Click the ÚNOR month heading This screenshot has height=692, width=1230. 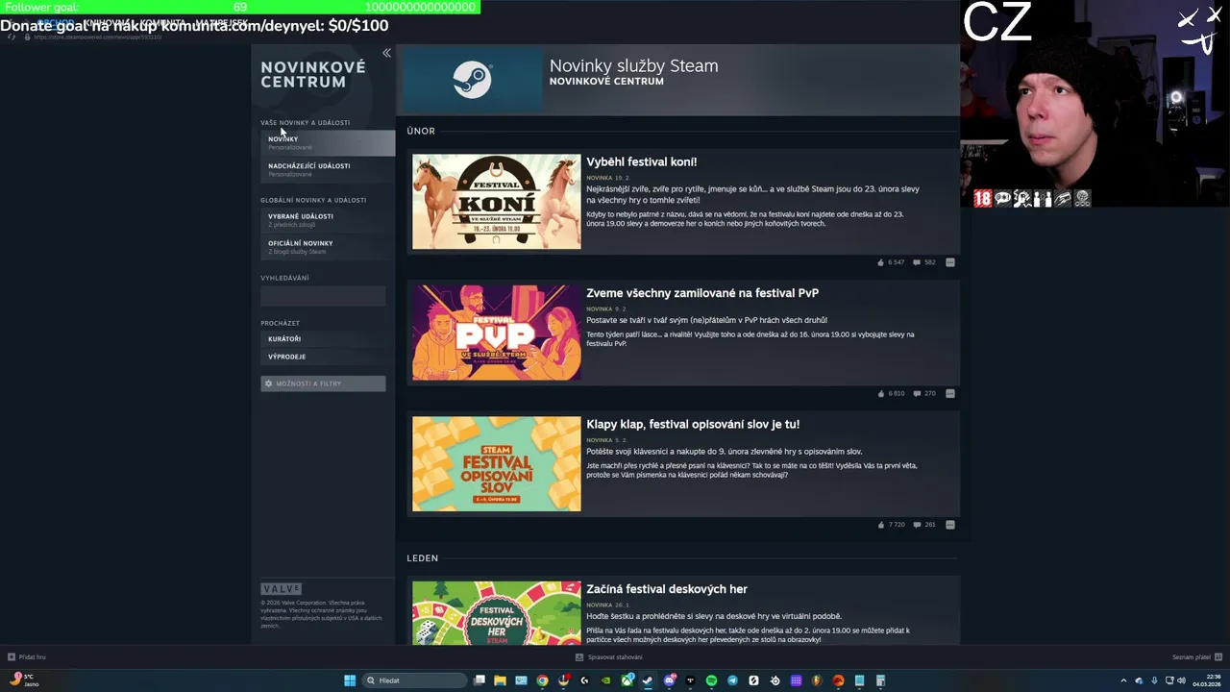point(421,131)
